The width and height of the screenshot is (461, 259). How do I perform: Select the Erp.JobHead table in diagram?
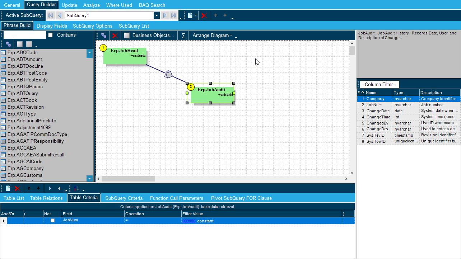coord(125,56)
